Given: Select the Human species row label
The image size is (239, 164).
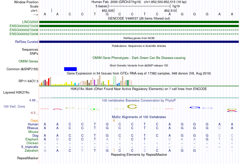Looking at the screenshot, I should pos(33,124).
